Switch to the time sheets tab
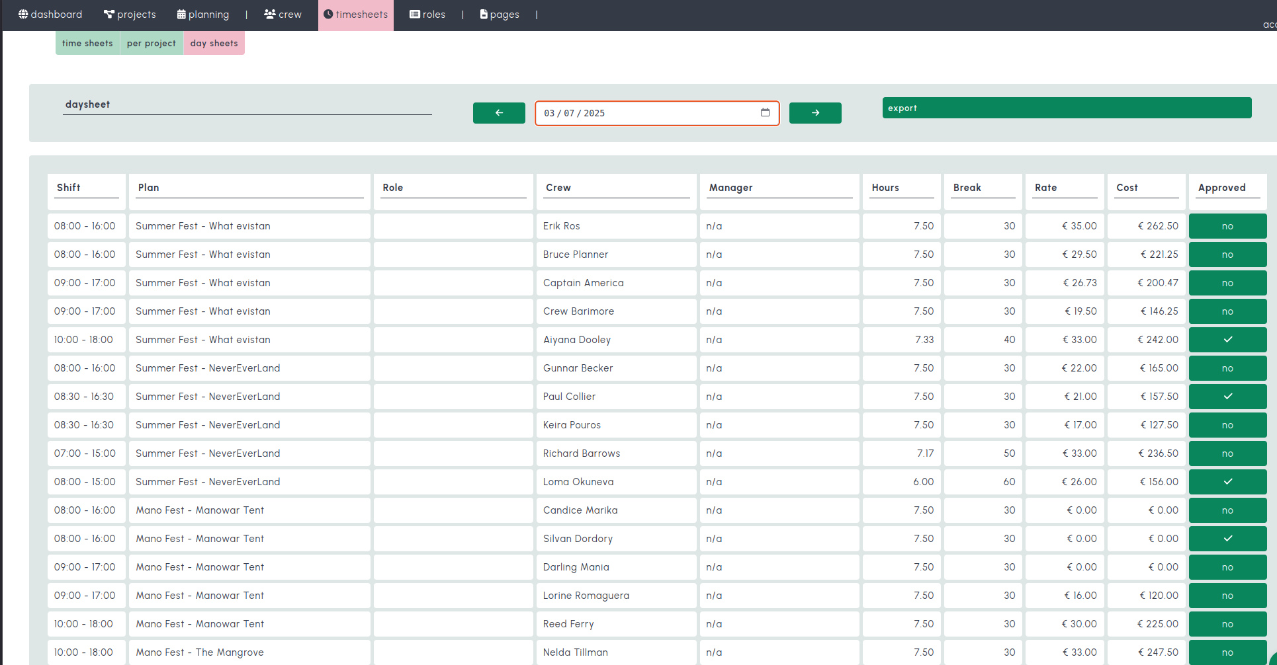1277x665 pixels. coord(87,43)
